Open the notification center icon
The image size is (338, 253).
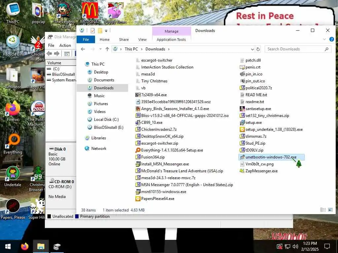(x=327, y=246)
